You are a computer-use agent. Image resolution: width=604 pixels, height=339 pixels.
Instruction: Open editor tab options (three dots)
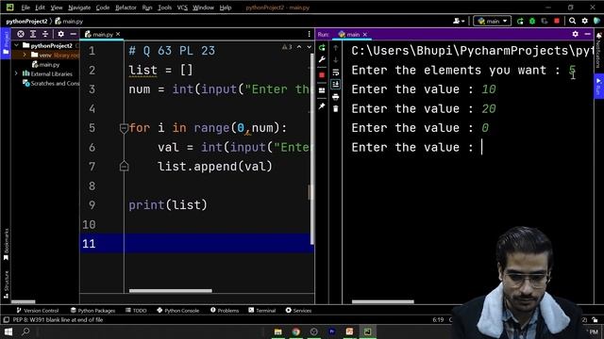tap(309, 34)
